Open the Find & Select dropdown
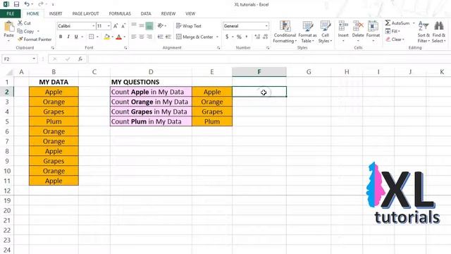Image resolution: width=451 pixels, height=254 pixels. [438, 32]
